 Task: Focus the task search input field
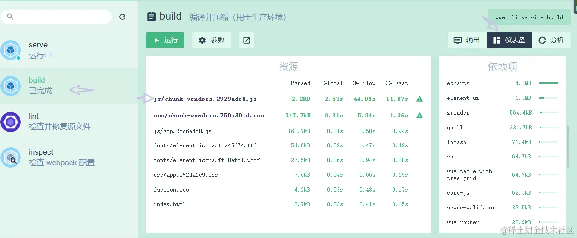(x=56, y=17)
